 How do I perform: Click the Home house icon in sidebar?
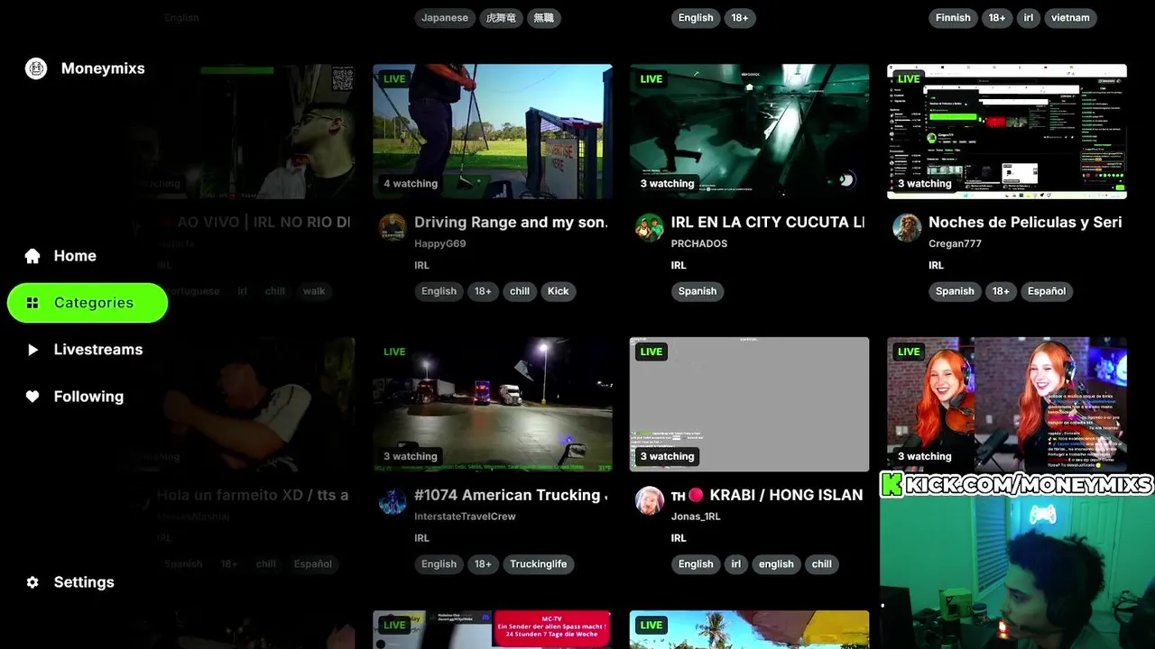coord(32,256)
